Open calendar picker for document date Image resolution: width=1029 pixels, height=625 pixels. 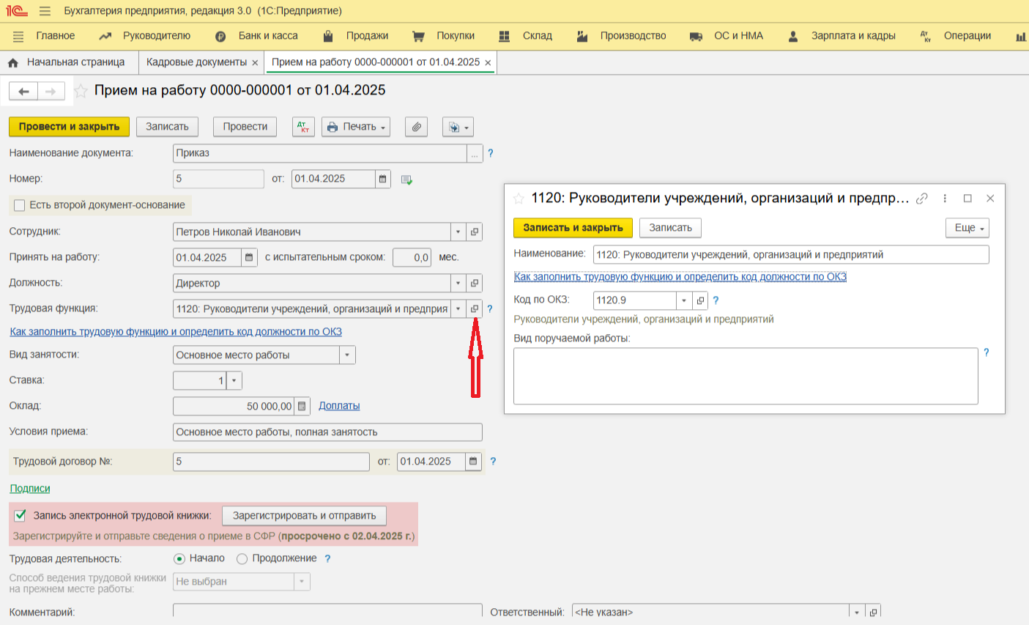tap(382, 179)
